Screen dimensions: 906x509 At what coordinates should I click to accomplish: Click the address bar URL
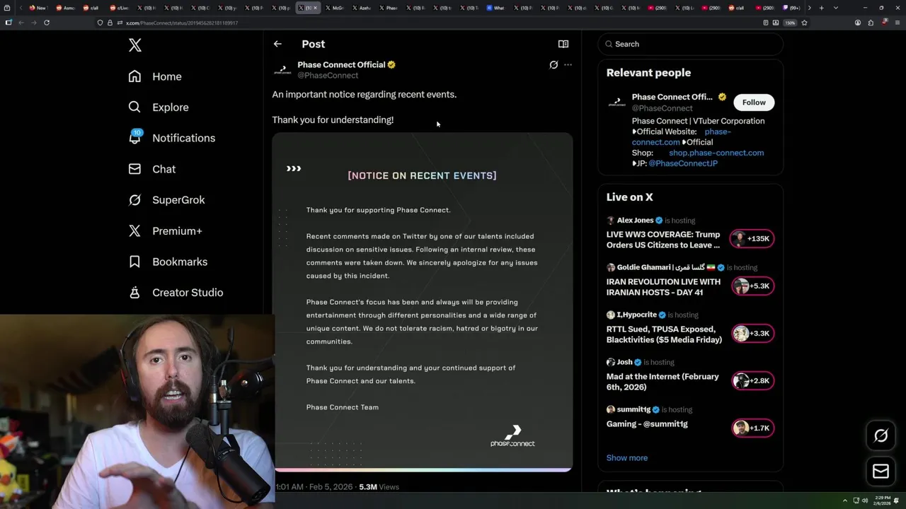coord(182,23)
